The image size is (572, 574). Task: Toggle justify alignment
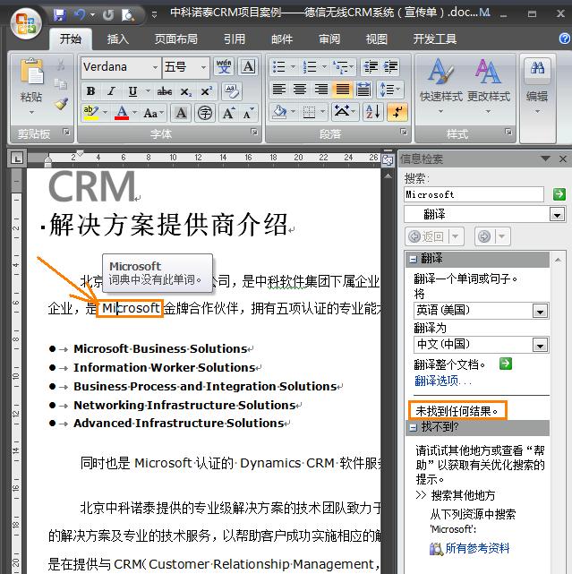[x=343, y=90]
